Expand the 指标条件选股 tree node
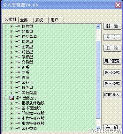 click(12, 103)
